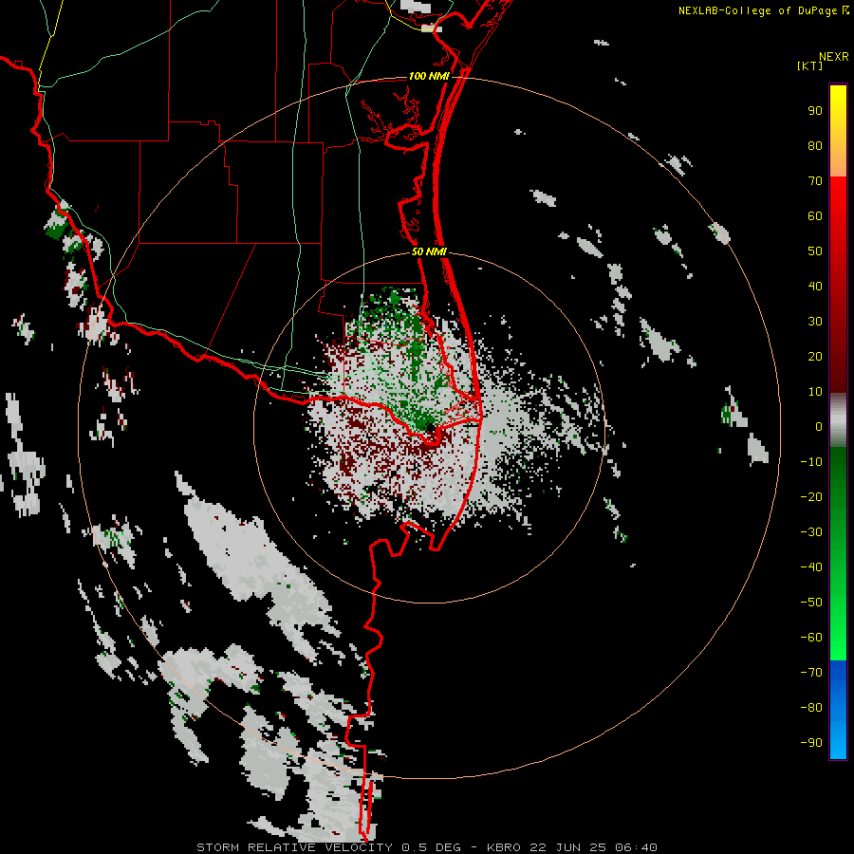Click the 30 value on the velocity scale

(x=815, y=322)
